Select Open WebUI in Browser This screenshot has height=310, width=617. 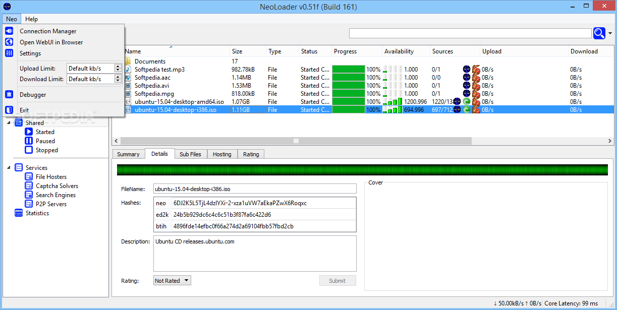point(51,42)
